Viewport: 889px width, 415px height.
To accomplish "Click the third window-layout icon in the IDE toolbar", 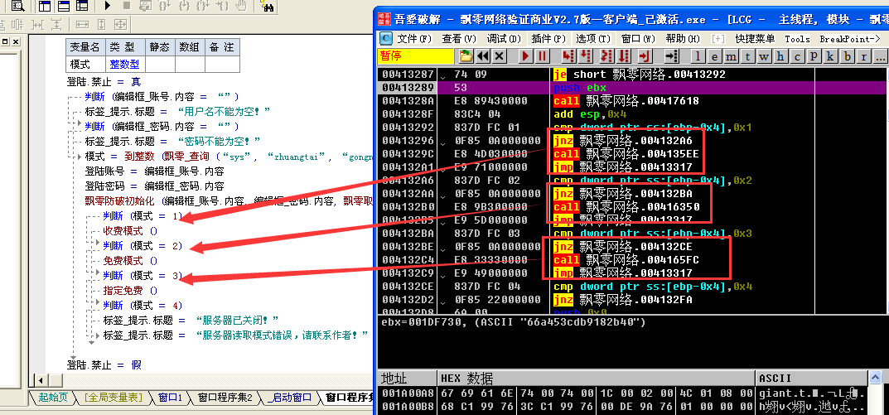I will [82, 7].
